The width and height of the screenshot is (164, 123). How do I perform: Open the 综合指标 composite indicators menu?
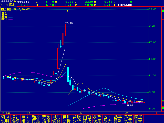coord(15,119)
